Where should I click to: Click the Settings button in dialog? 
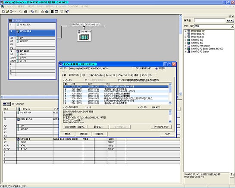pos(98,127)
